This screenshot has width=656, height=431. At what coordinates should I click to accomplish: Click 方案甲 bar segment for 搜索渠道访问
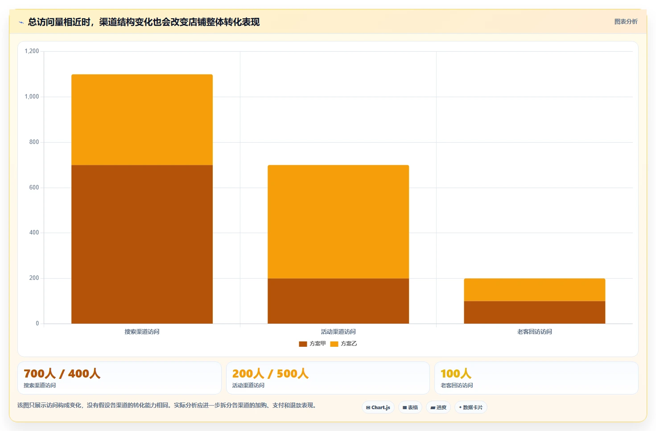coord(142,244)
